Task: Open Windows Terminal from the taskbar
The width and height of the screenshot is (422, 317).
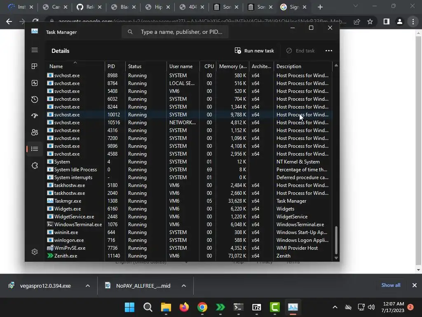Action: click(x=239, y=307)
